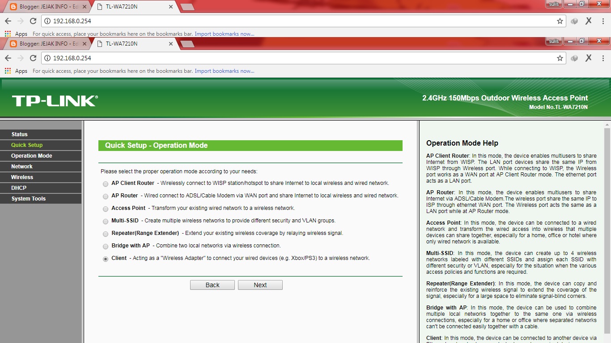Click the Next button
Image resolution: width=611 pixels, height=343 pixels.
point(260,285)
